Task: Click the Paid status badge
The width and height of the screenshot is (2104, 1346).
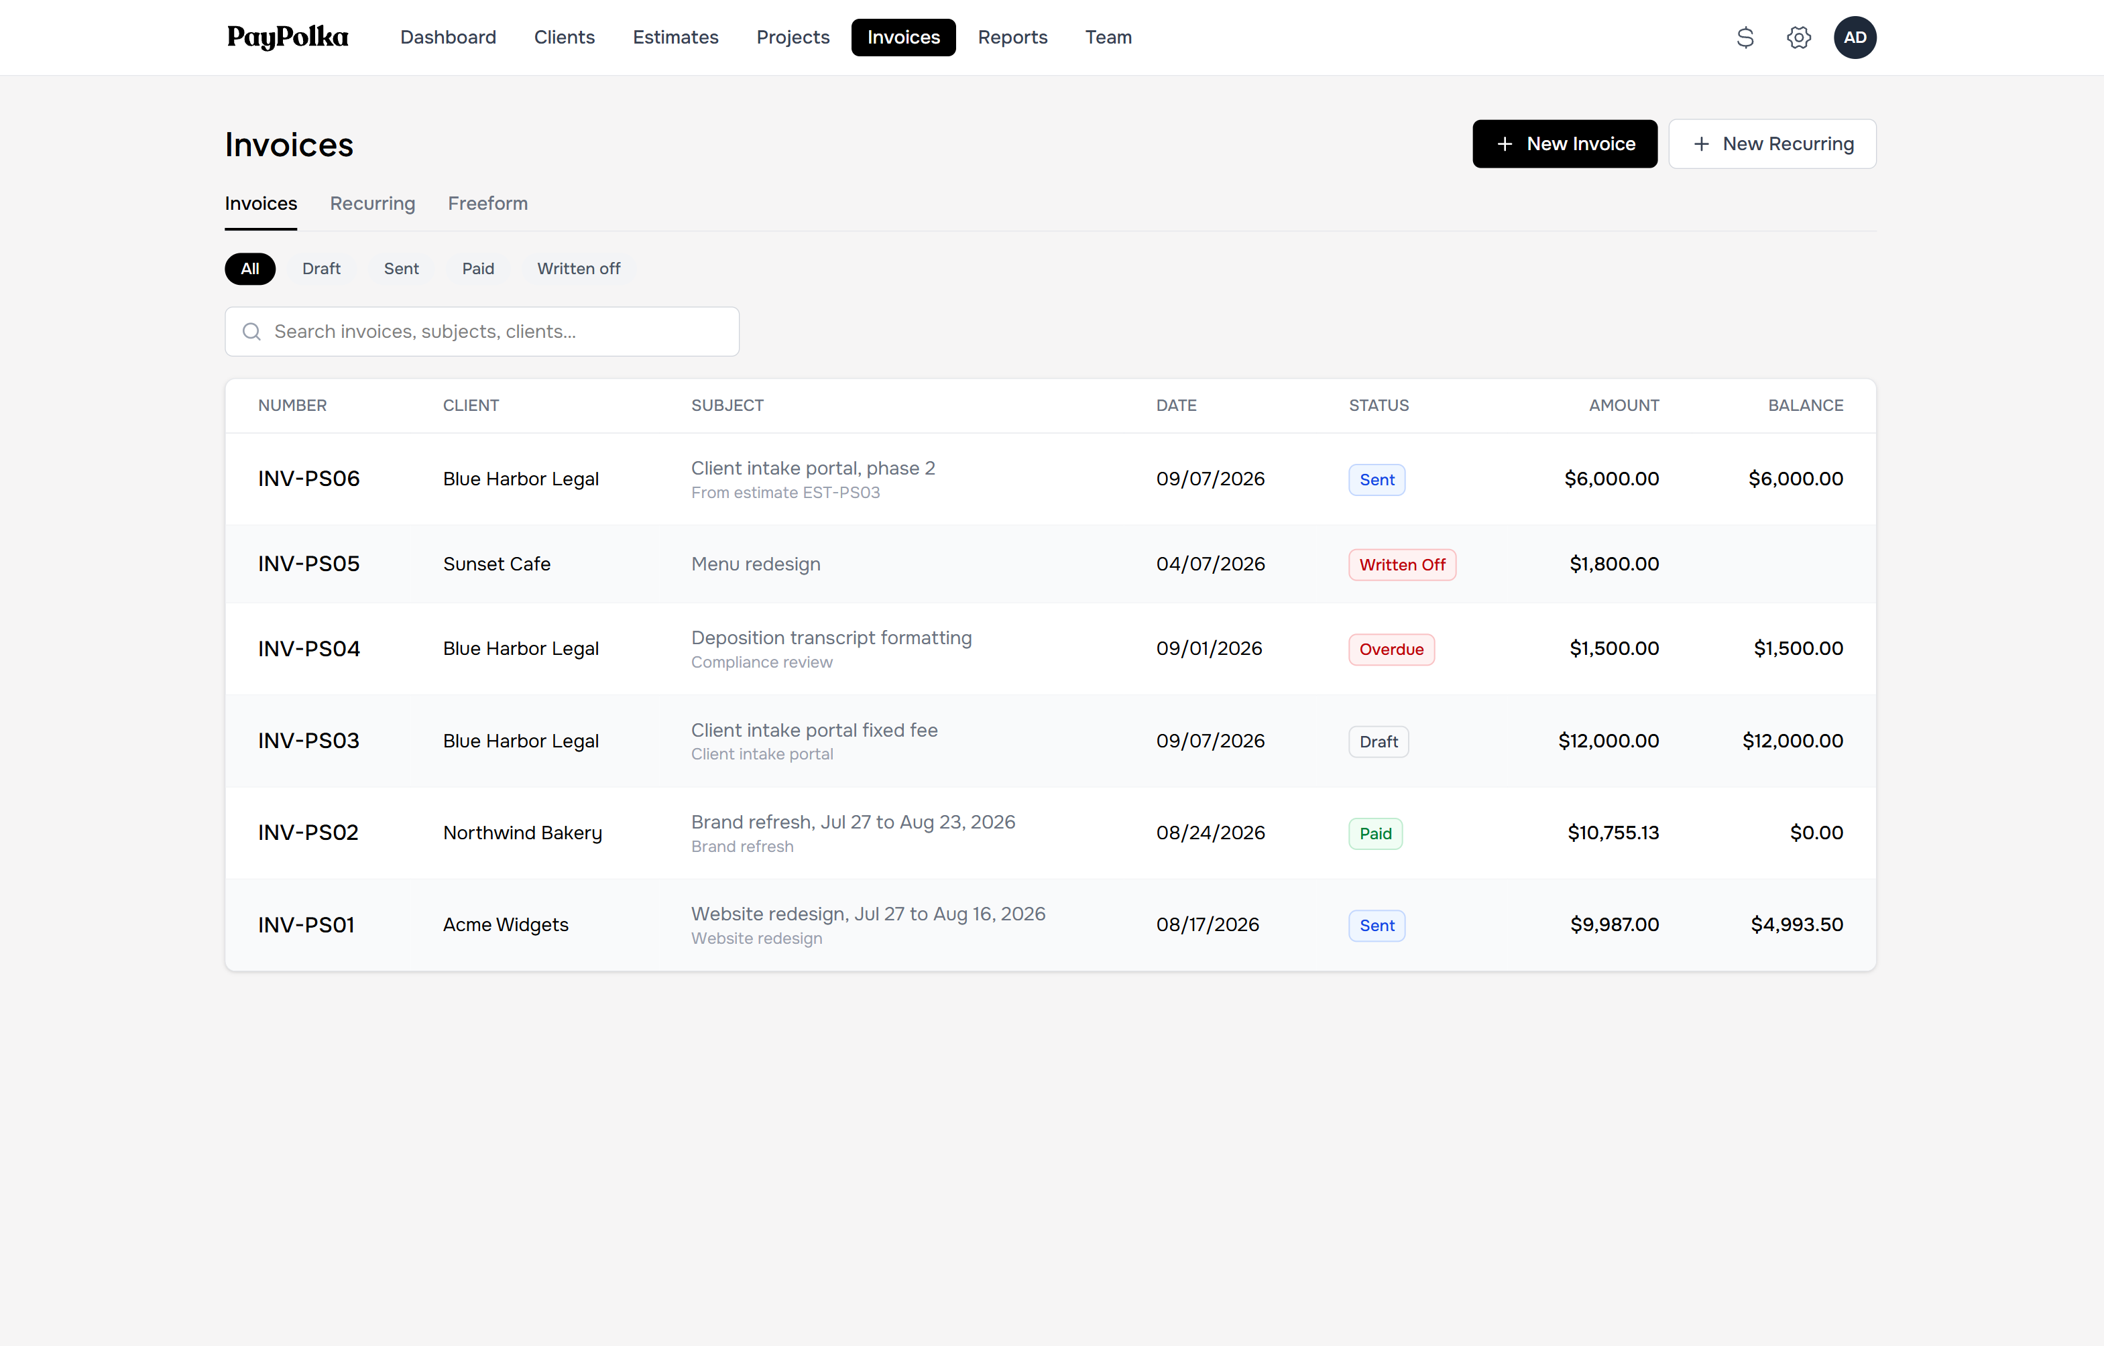Action: tap(1375, 834)
